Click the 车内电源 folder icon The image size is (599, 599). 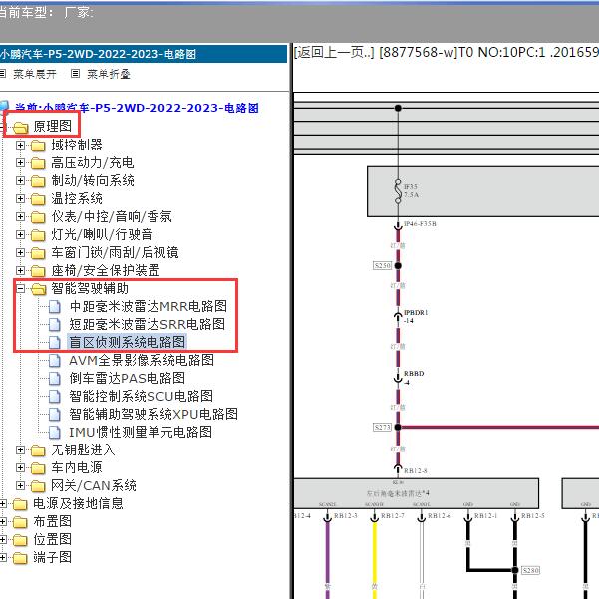point(38,468)
